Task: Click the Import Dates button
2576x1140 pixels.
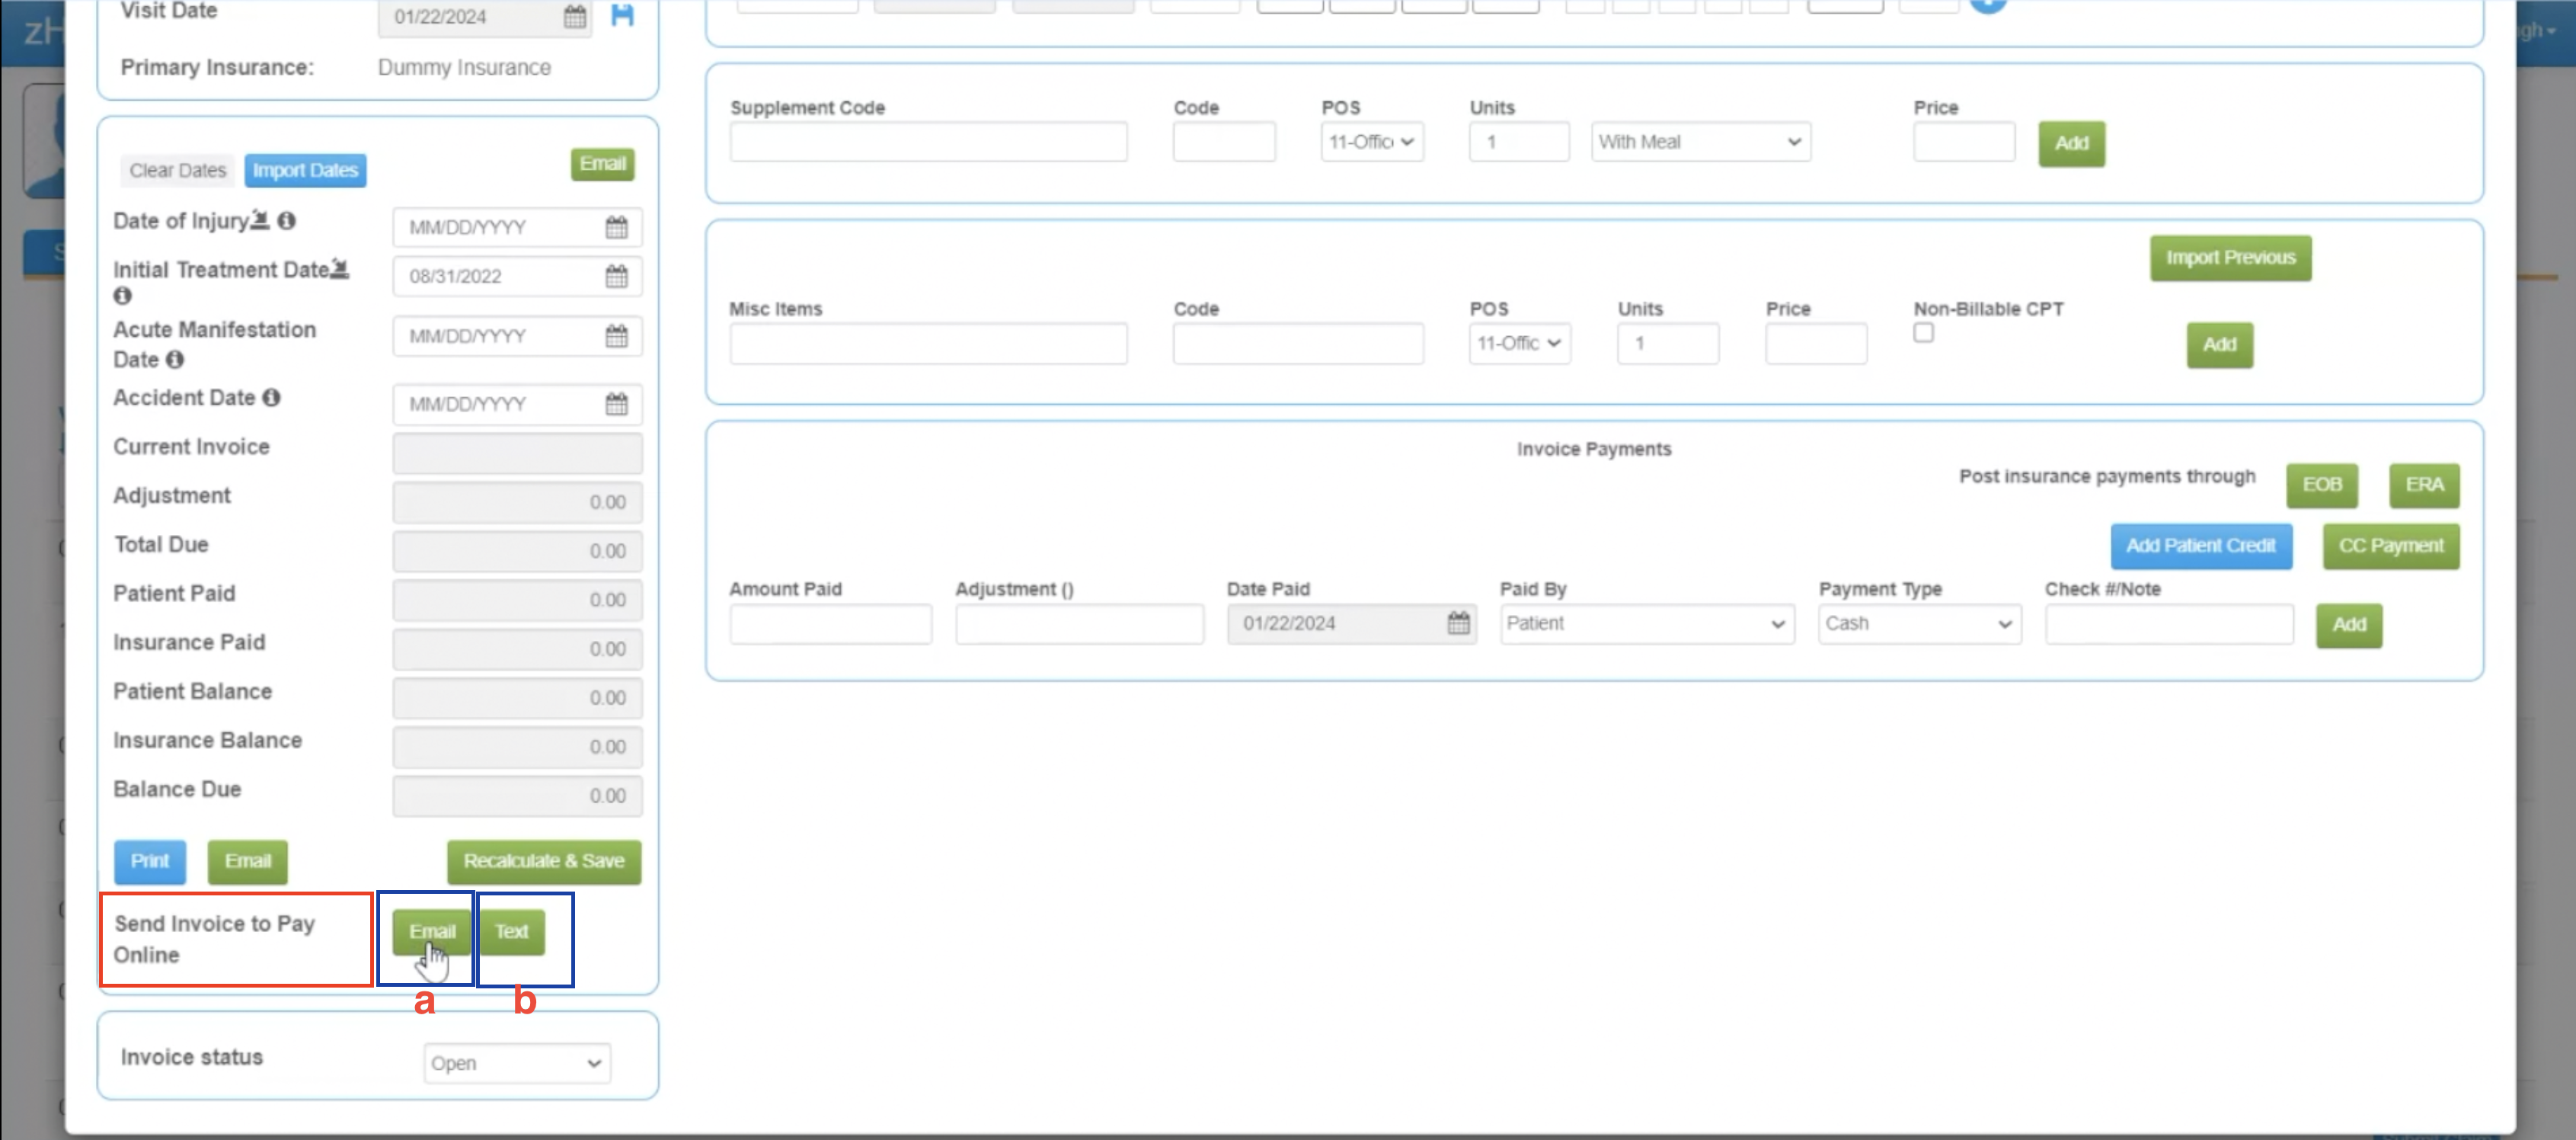Action: point(305,170)
